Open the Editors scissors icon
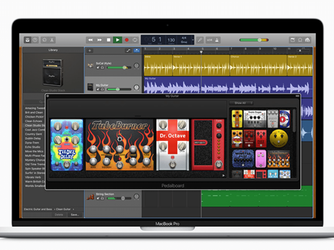Screen dimensions: 334x250 pos(52,40)
